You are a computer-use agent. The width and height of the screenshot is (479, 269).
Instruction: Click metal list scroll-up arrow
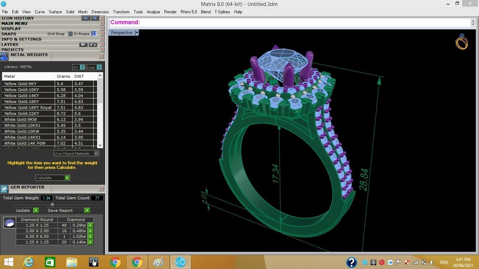(x=100, y=75)
